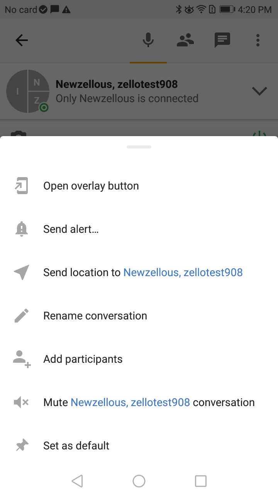
Task: Tap the Wi-Fi icon in status bar
Action: [201, 9]
